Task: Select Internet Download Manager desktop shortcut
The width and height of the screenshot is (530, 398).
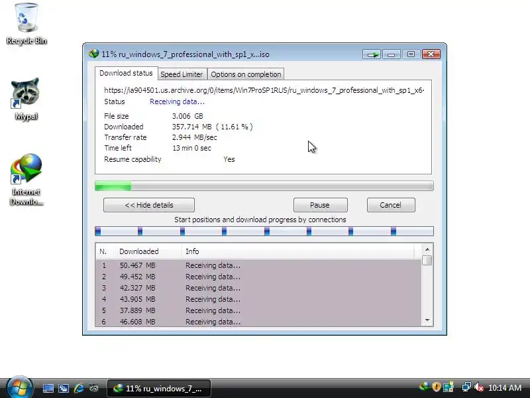Action: click(26, 179)
